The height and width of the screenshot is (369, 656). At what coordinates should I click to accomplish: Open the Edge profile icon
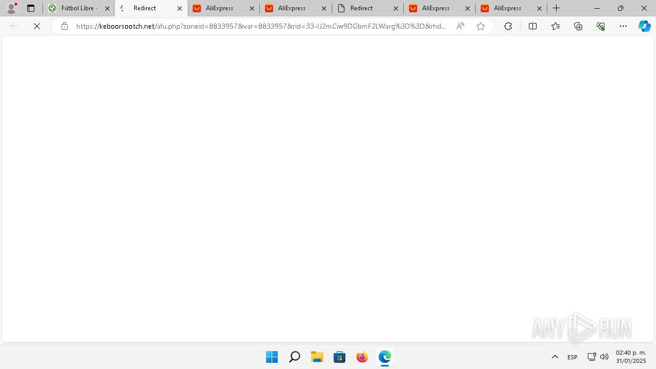(11, 8)
